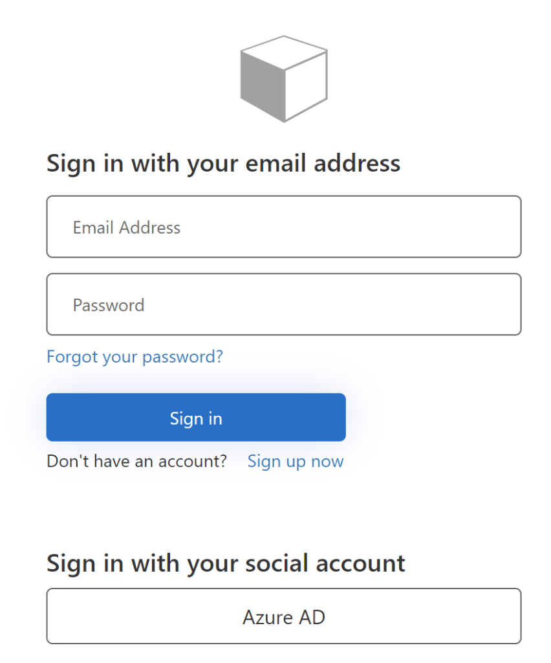Click the "Azure AD" label text

pyautogui.click(x=284, y=617)
